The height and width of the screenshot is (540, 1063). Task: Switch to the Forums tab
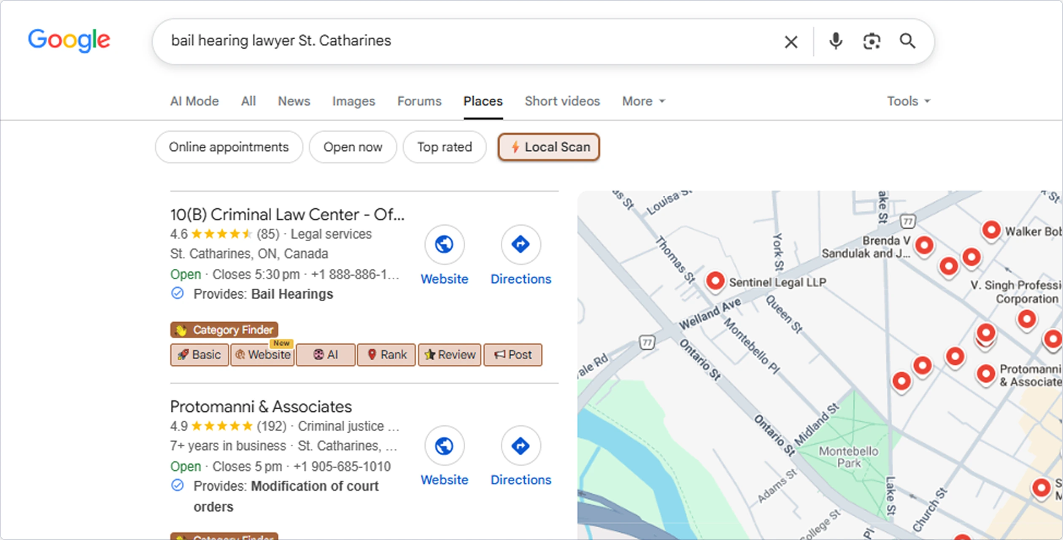pos(419,101)
